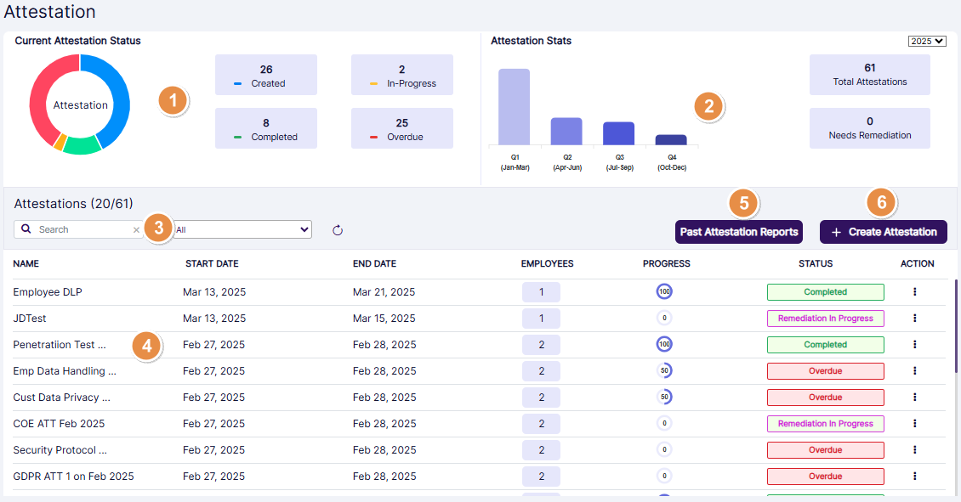Click the 100 progress circle for Employee DLP
The image size is (961, 502).
coord(664,291)
